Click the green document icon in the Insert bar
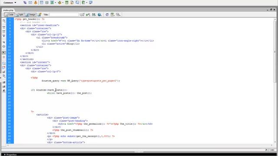The height and width of the screenshot is (156, 278). [x=83, y=3]
